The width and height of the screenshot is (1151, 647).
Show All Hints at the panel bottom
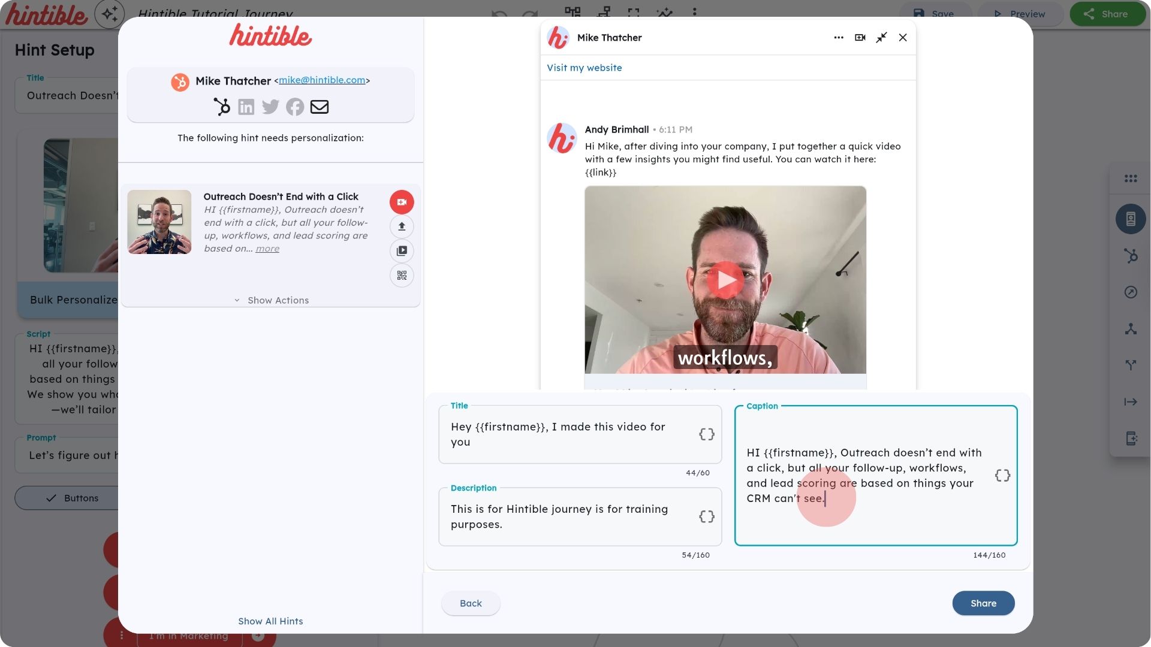(x=270, y=621)
